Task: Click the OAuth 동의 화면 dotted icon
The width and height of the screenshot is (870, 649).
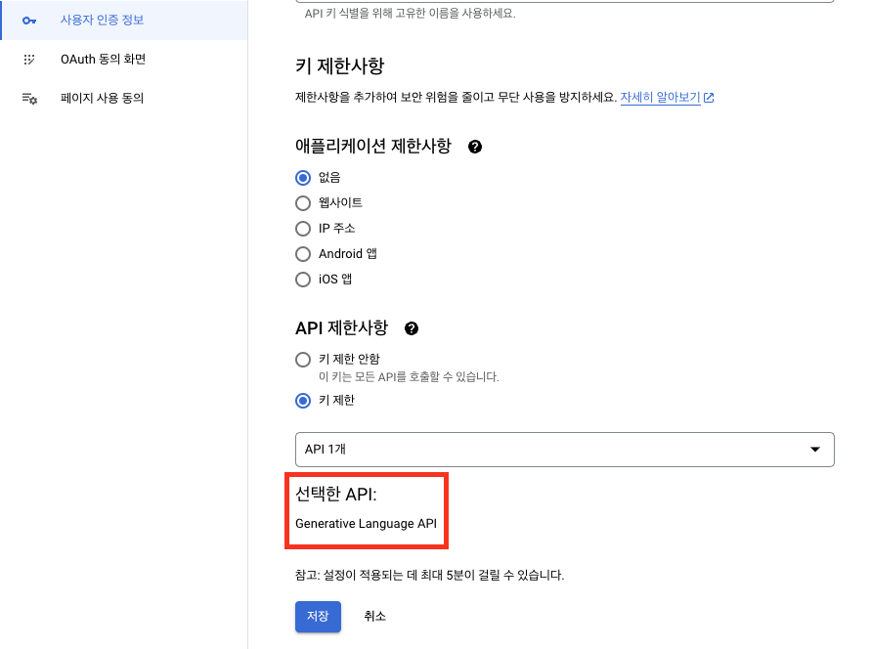Action: [29, 60]
